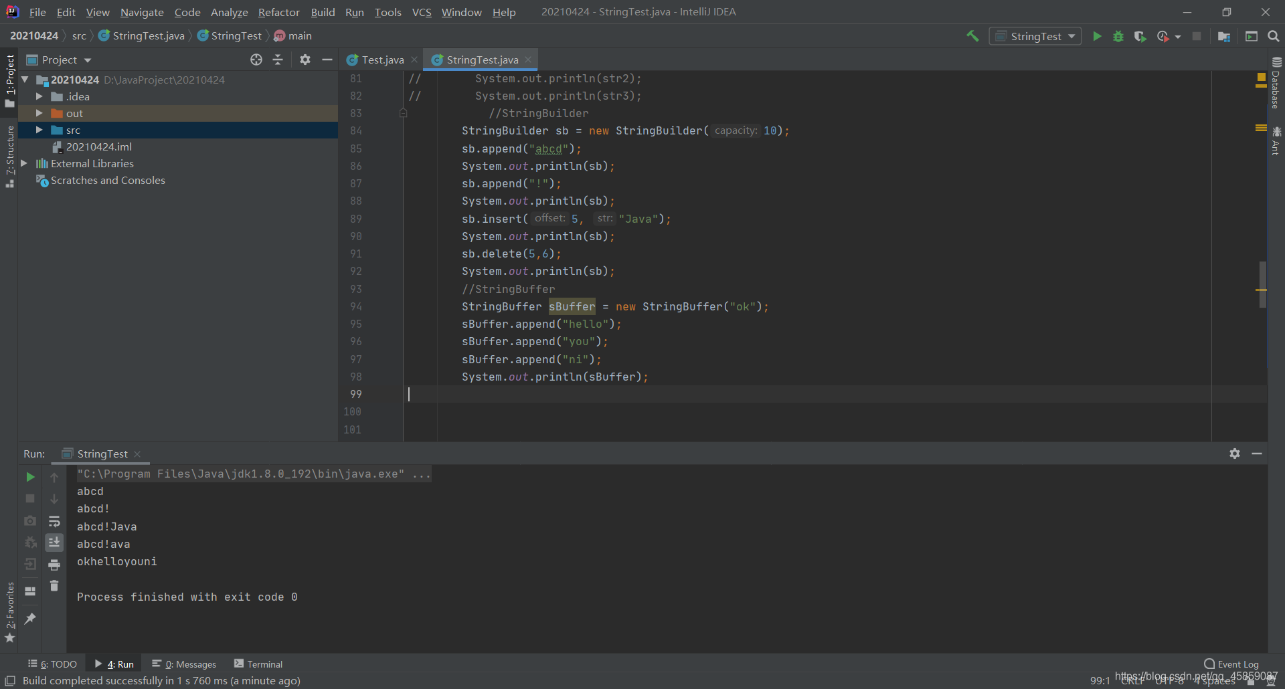Toggle scroll to end in console

54,543
